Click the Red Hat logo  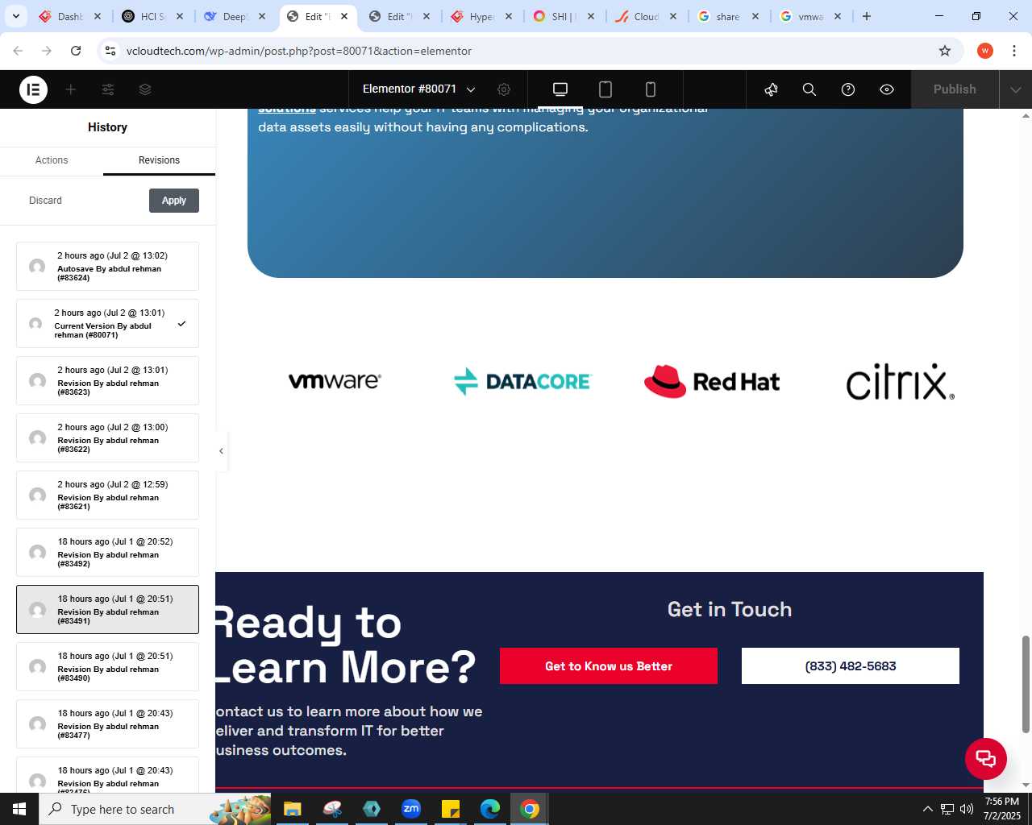point(712,381)
